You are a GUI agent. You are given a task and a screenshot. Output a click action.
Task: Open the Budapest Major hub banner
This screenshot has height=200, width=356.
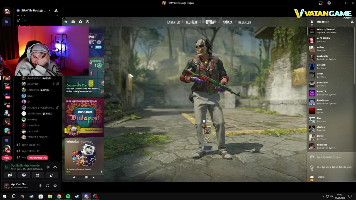point(84,117)
